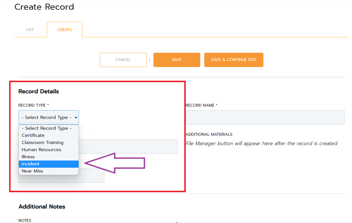Screen dimensions: 352x223
Task: Select Classroom Training option
Action: click(49, 143)
